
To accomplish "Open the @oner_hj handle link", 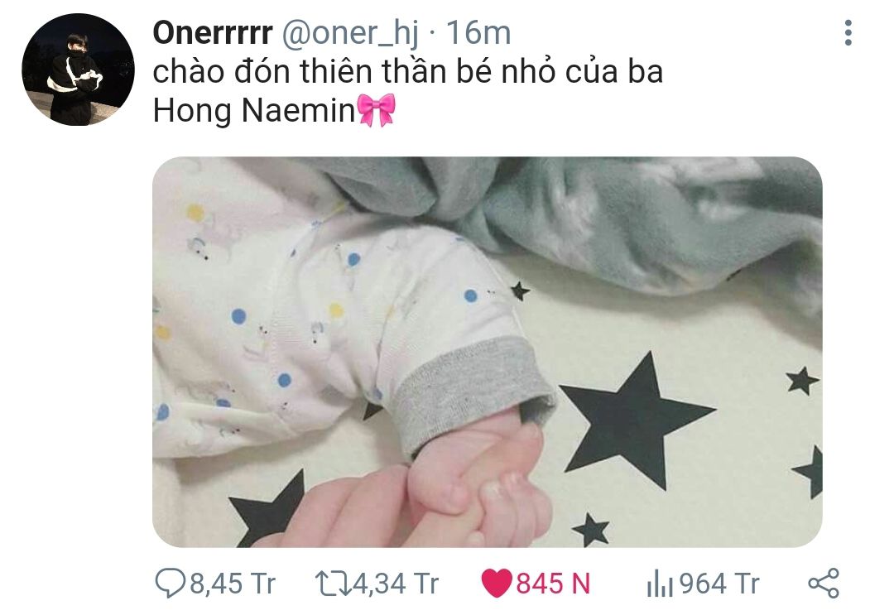I will click(350, 34).
